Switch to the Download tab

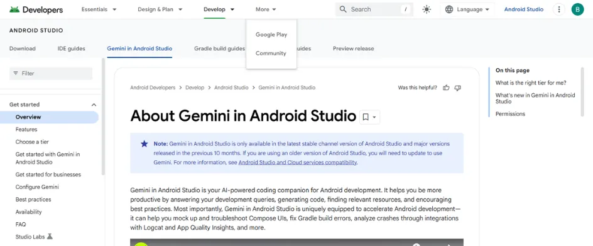point(23,49)
